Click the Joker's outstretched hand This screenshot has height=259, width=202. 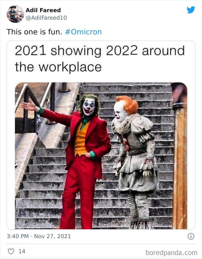[x=29, y=105]
